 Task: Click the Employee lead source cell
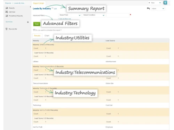tap(109, 127)
